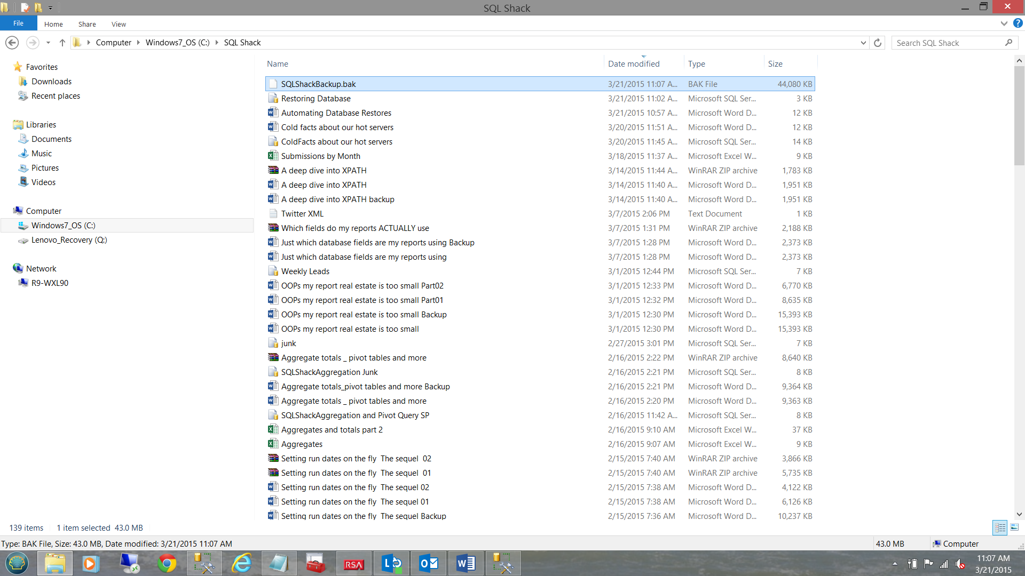Expand the ribbon with the chevron

tap(1004, 23)
